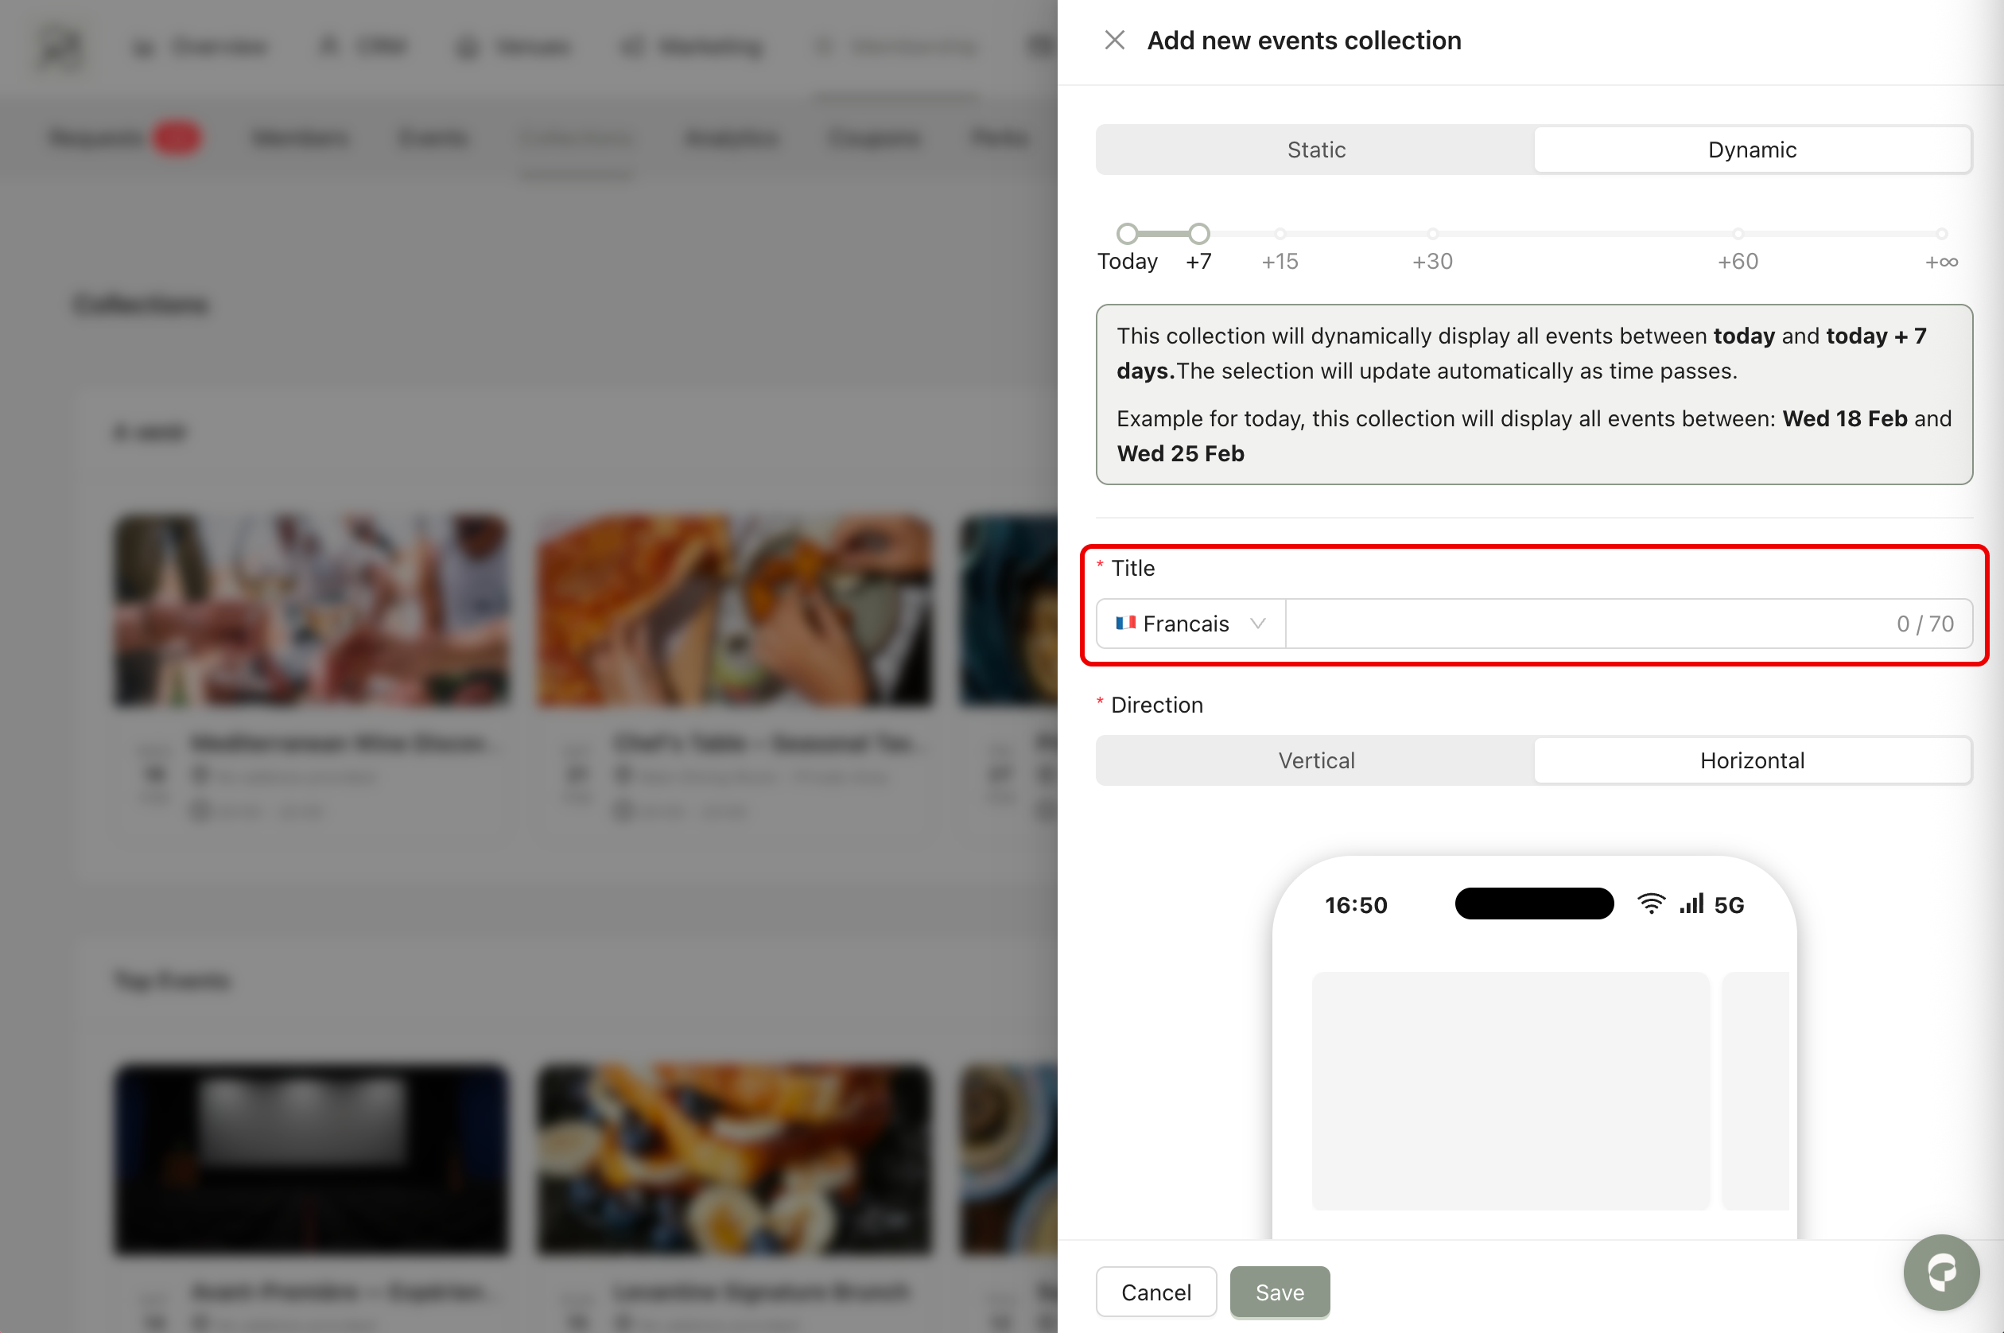Set direction to Horizontal

coord(1752,760)
